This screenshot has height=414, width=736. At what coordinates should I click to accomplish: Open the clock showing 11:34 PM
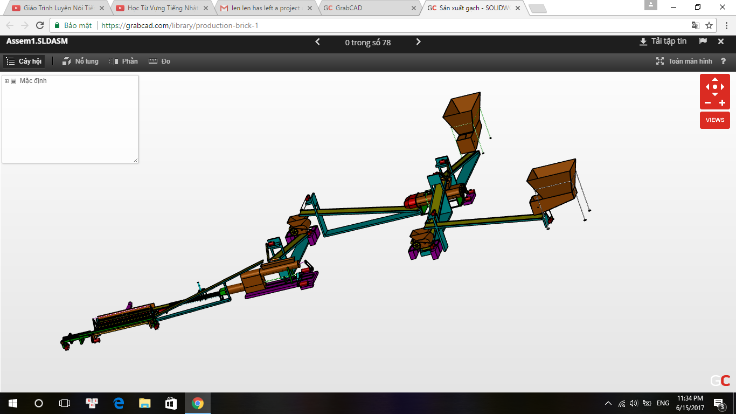pos(690,403)
